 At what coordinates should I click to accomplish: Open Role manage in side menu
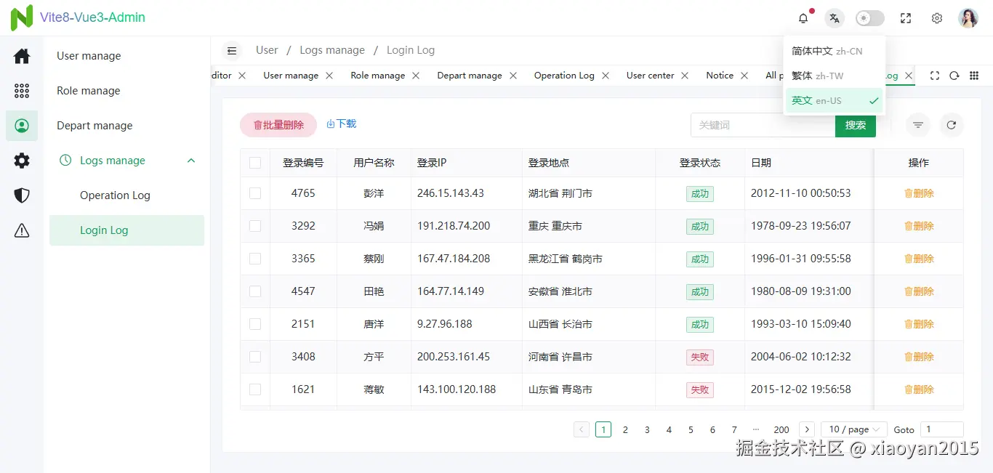coord(127,91)
